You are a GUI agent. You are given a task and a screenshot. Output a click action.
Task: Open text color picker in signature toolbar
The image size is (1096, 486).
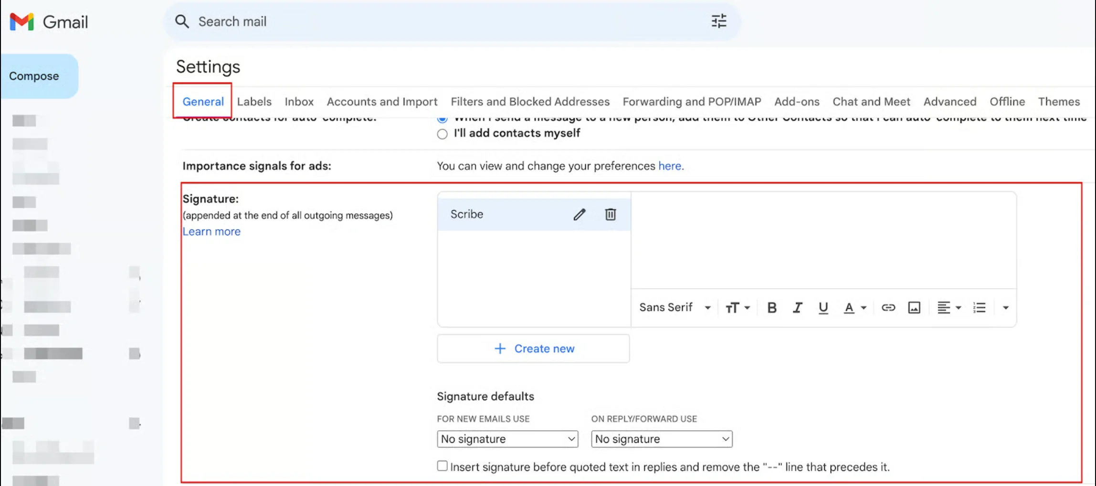(x=854, y=308)
